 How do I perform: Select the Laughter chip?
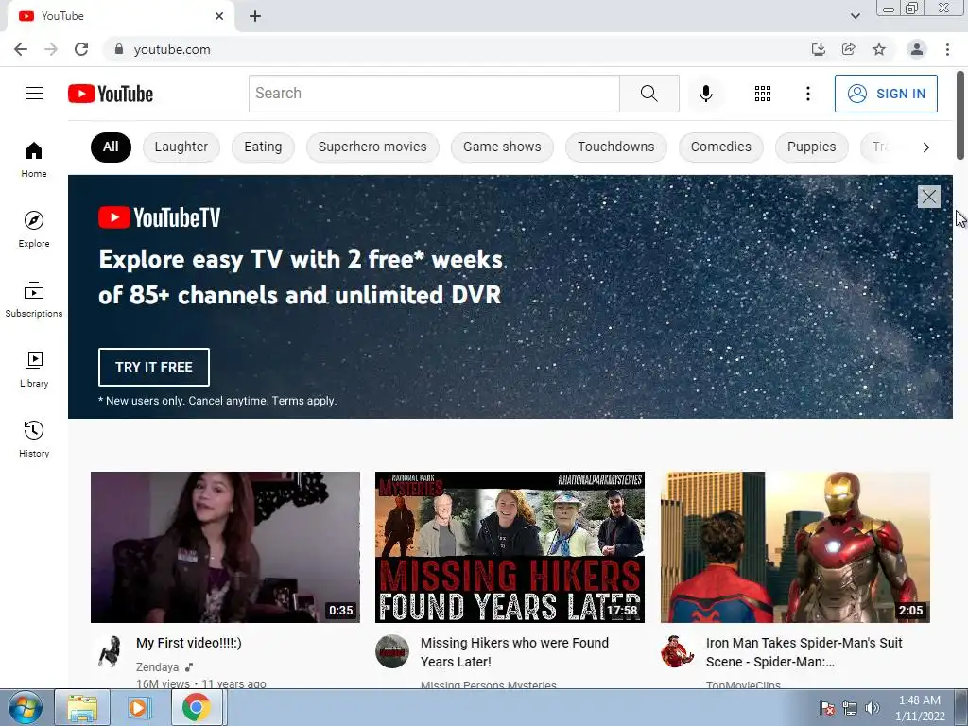tap(181, 147)
